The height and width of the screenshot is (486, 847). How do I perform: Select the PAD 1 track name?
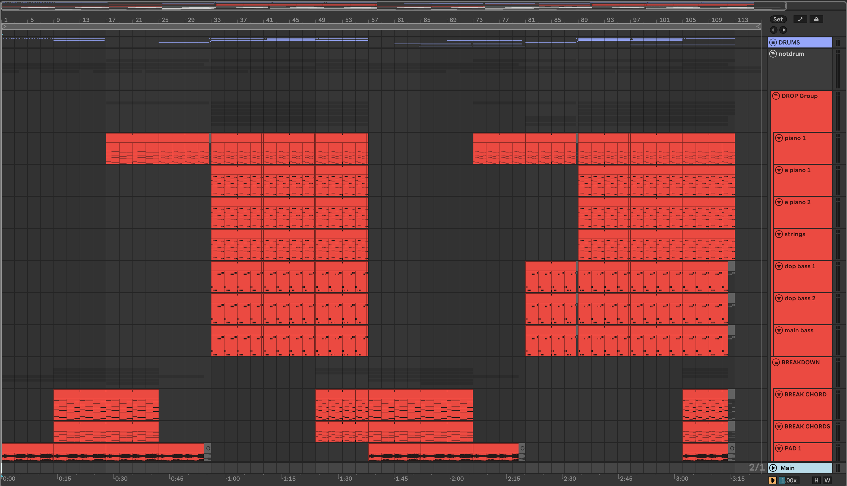tap(793, 448)
